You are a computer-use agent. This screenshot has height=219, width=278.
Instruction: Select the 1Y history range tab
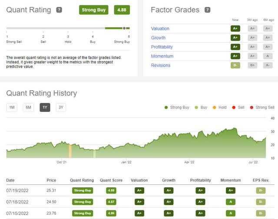(45, 108)
